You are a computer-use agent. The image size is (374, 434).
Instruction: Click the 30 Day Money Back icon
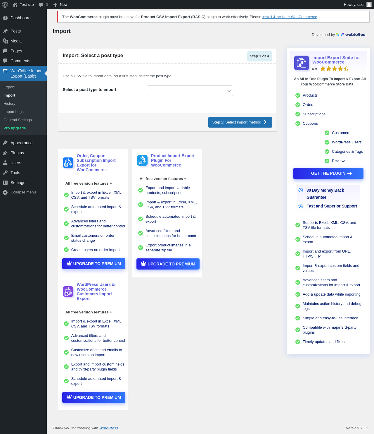[301, 190]
